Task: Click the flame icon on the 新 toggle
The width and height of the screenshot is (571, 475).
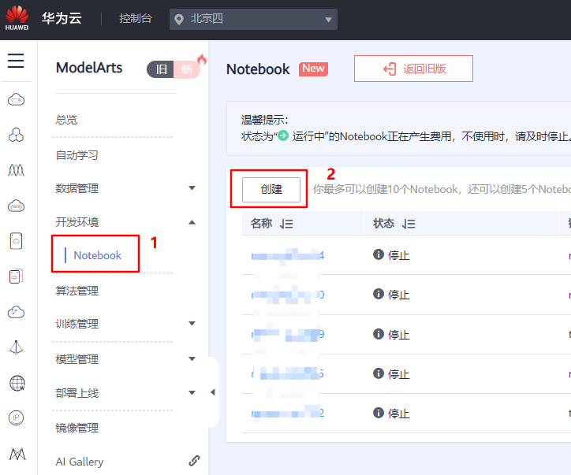Action: [202, 59]
